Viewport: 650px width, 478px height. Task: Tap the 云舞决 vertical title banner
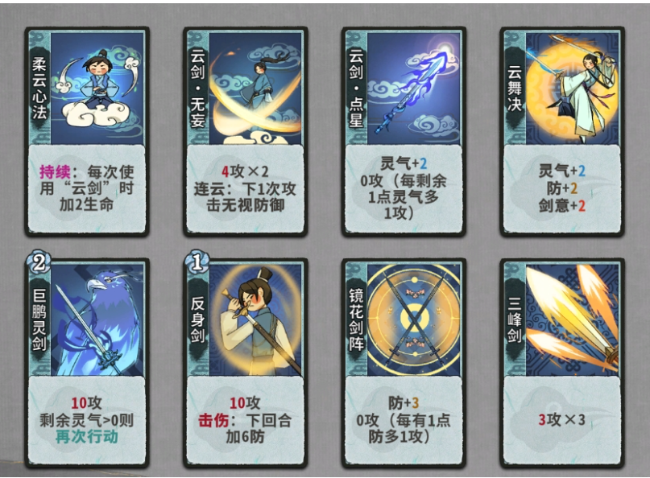pyautogui.click(x=515, y=89)
